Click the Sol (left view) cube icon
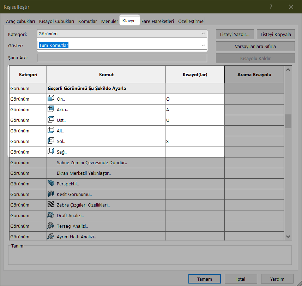Image resolution: width=302 pixels, height=286 pixels. coord(51,141)
